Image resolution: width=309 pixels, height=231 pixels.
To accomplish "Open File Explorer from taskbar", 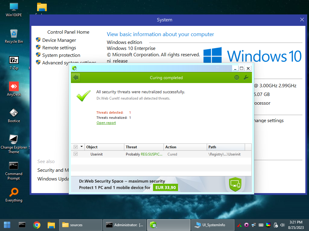I will (51, 225).
